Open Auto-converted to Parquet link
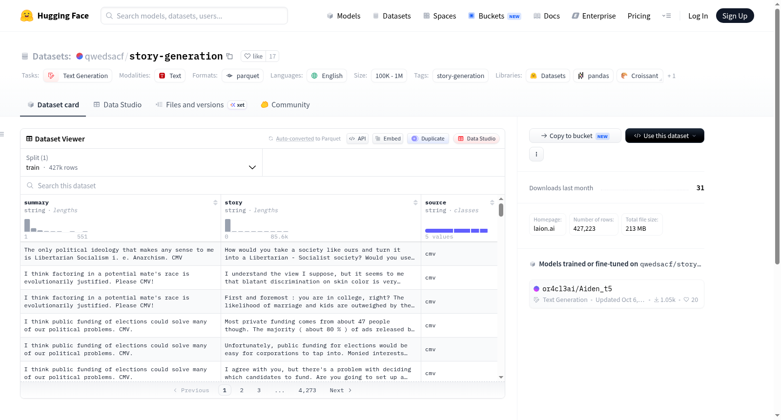781x420 pixels. (x=308, y=139)
